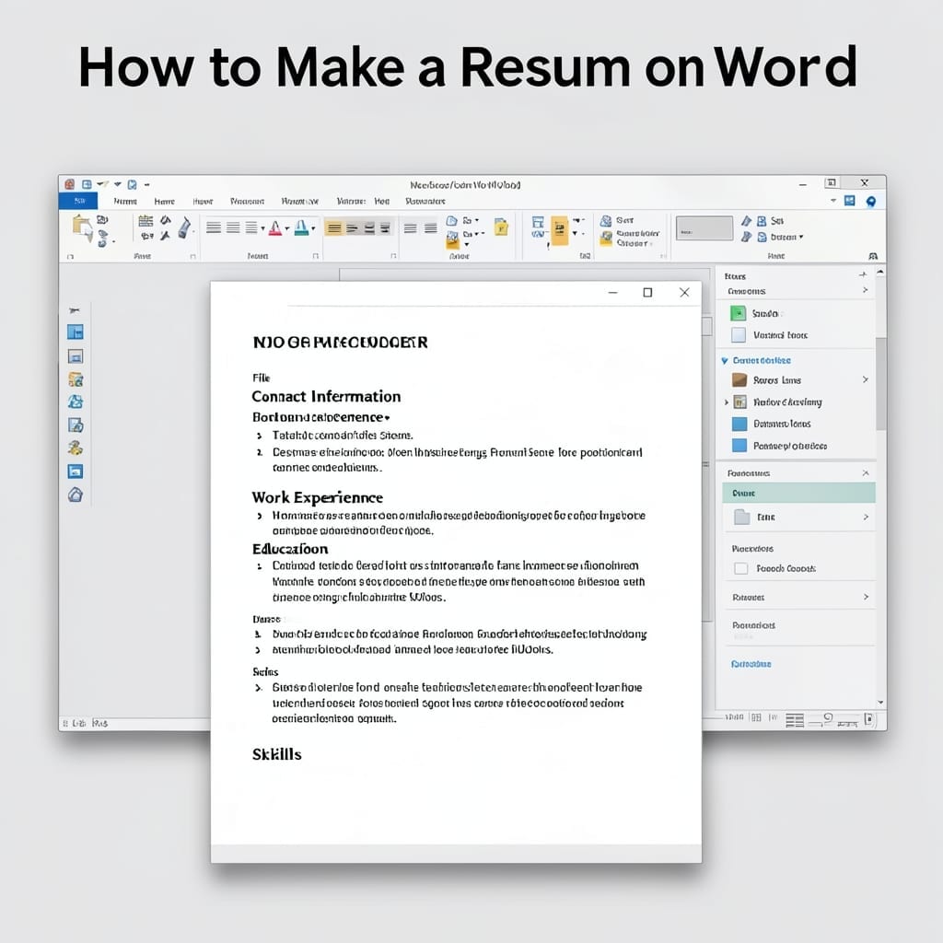Select the red letter A font color icon
Image resolution: width=943 pixels, height=943 pixels.
[274, 228]
